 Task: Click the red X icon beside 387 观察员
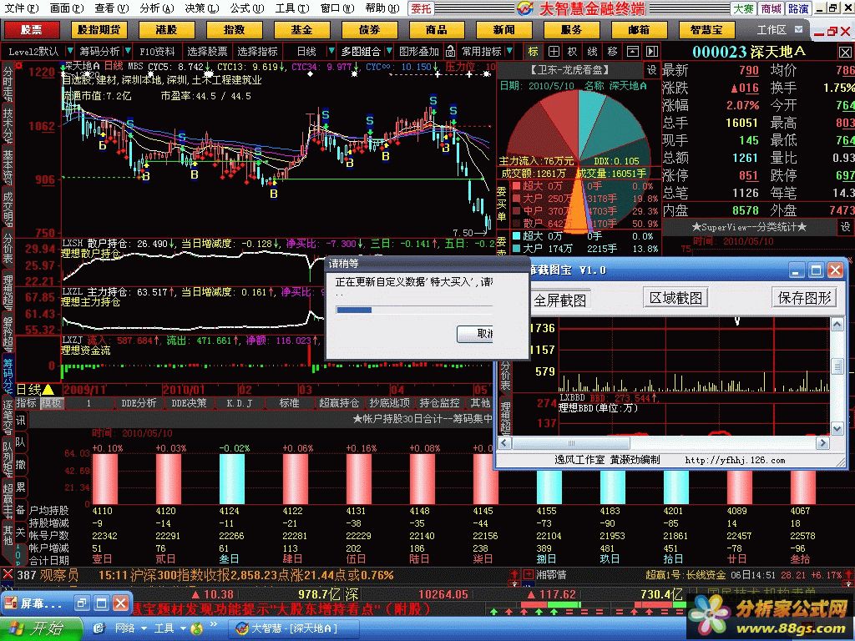point(8,574)
